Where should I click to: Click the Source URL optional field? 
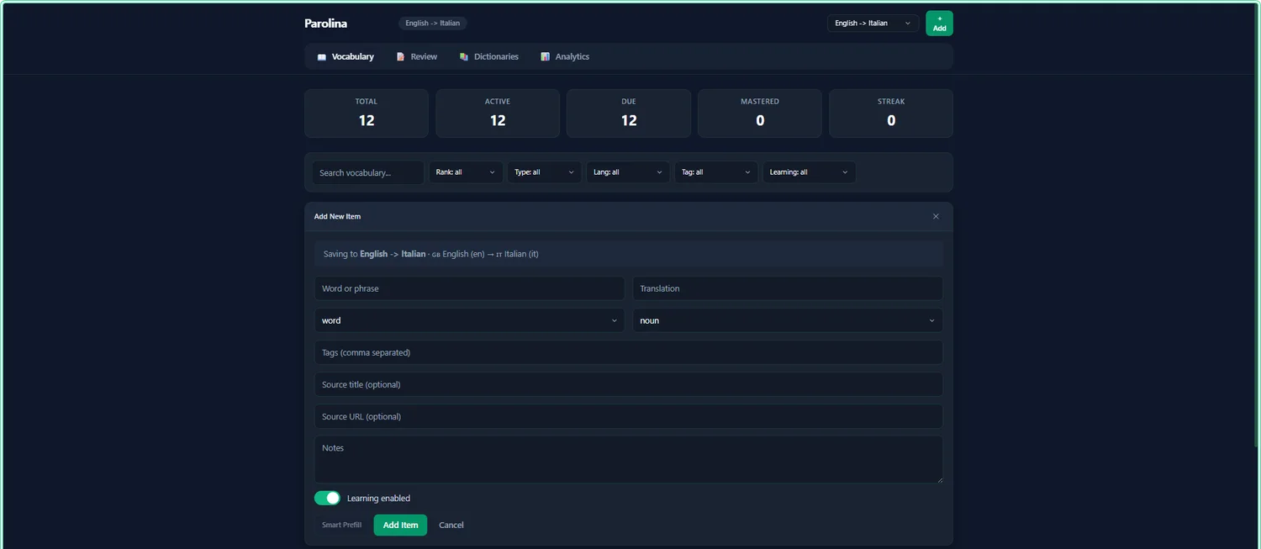[629, 416]
